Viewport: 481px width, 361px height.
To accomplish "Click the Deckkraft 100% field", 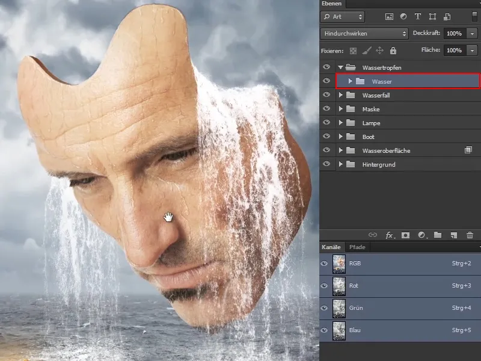I will point(455,34).
